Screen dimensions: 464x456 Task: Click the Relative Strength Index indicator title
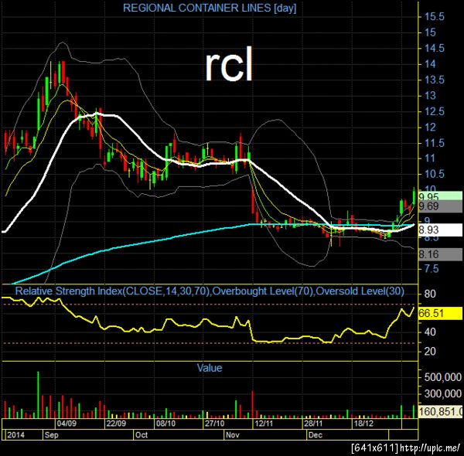click(210, 291)
